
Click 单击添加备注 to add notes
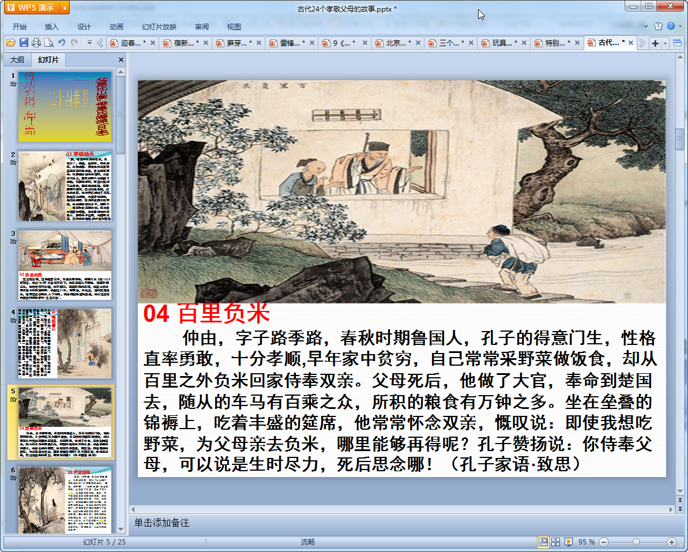(162, 523)
